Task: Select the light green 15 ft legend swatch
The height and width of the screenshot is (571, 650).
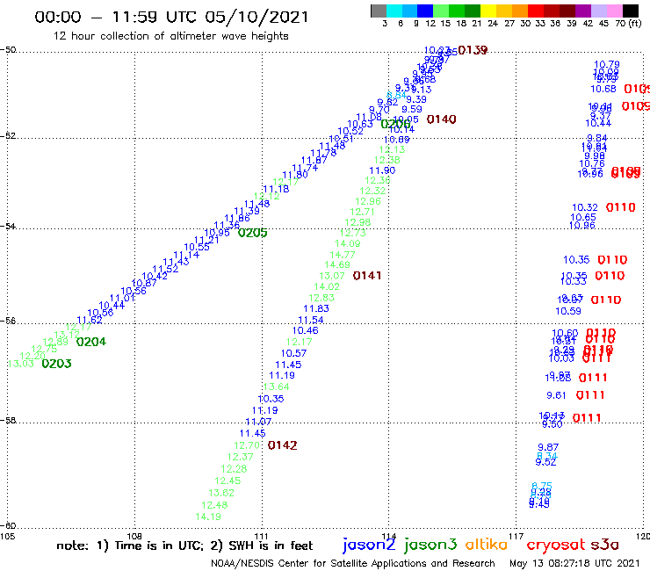Action: click(x=441, y=11)
